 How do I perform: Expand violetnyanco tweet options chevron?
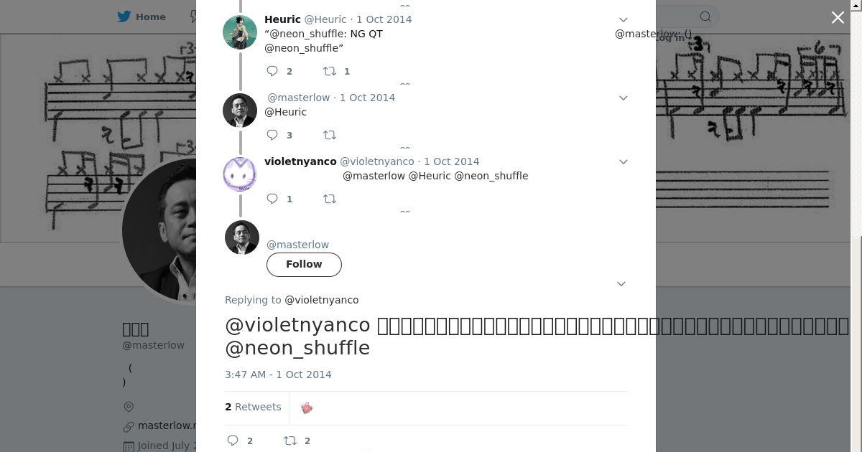(624, 162)
